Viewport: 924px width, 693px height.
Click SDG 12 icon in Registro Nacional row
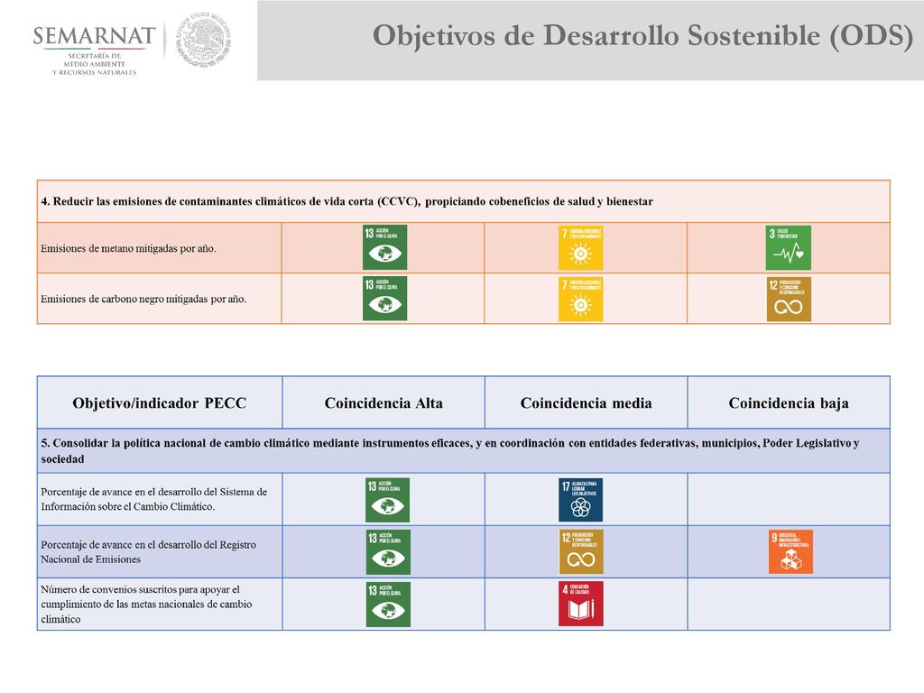tap(581, 551)
